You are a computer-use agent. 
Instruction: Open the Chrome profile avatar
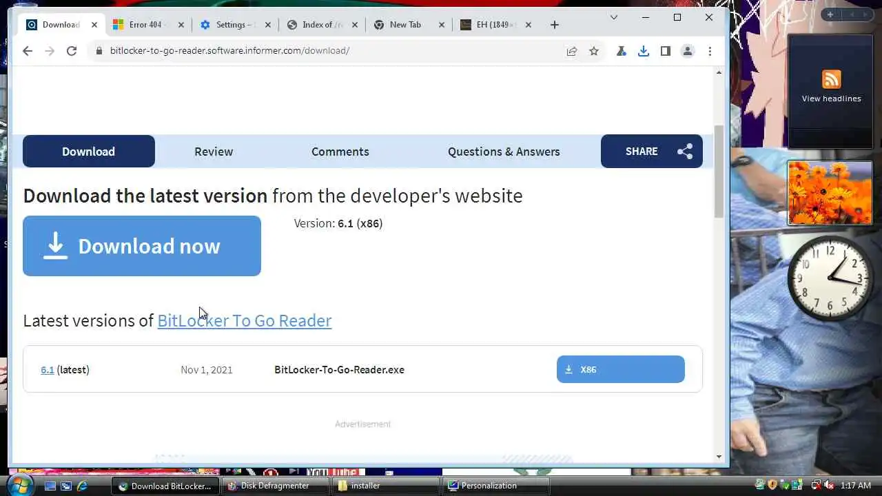point(688,51)
